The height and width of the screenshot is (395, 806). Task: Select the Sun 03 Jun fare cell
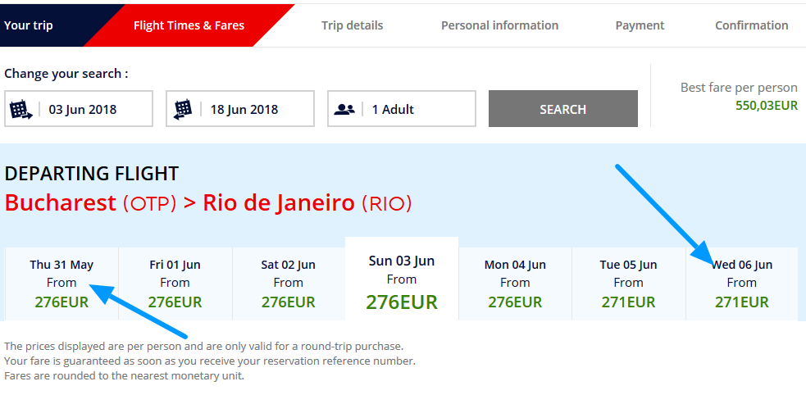click(402, 281)
